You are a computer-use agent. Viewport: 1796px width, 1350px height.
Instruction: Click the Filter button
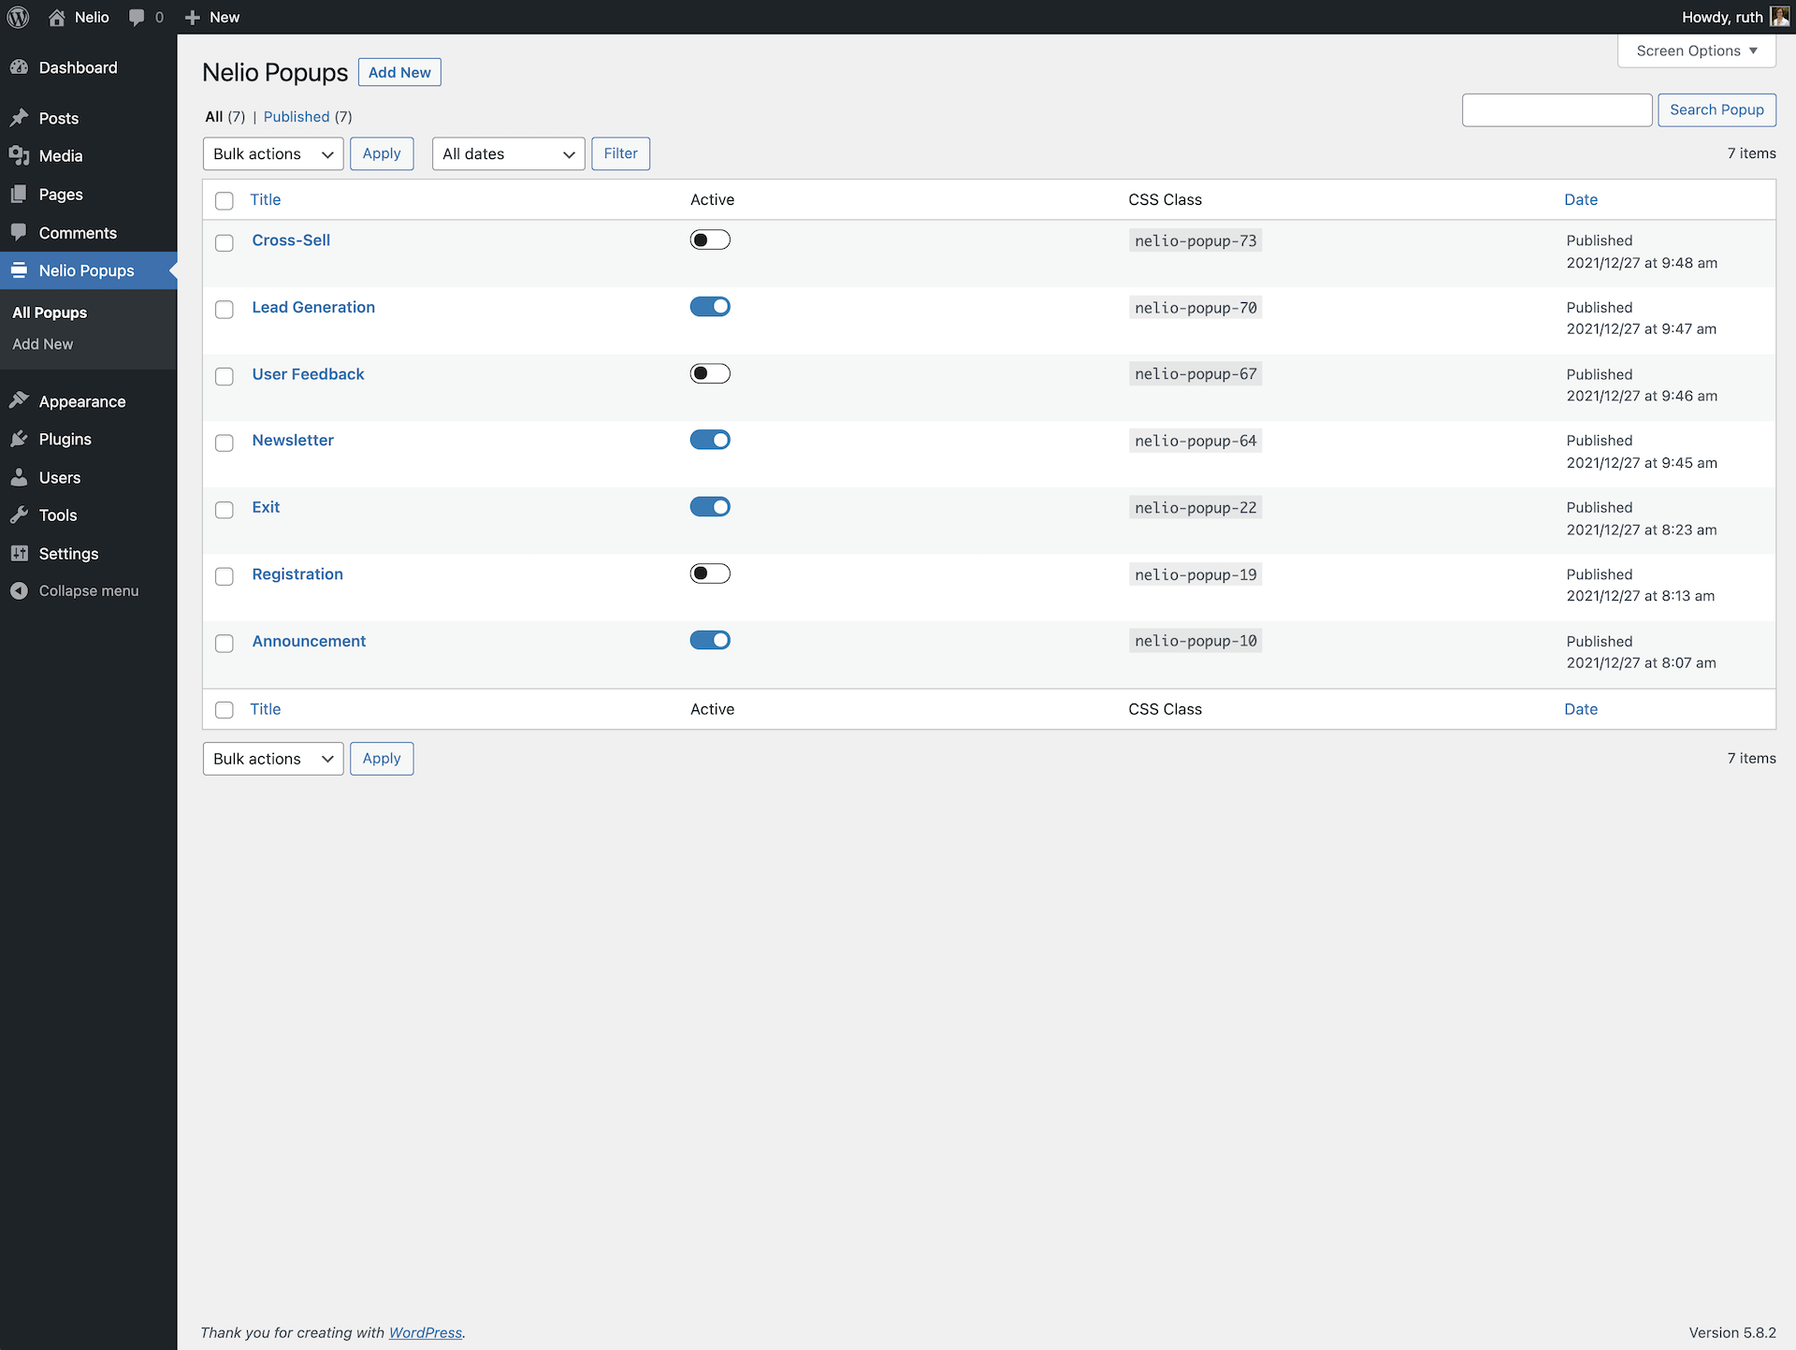620,154
